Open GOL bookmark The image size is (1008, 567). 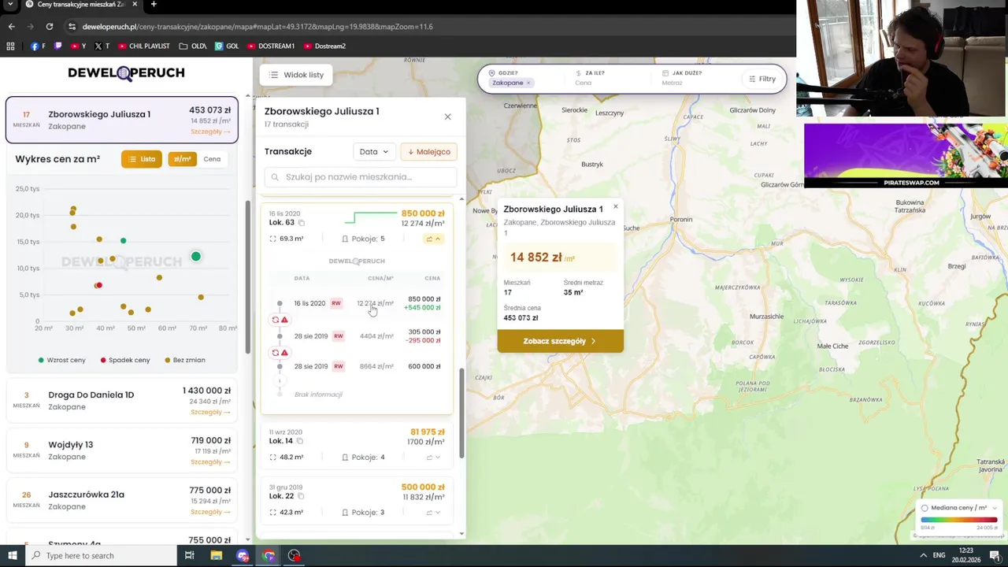[x=227, y=46]
